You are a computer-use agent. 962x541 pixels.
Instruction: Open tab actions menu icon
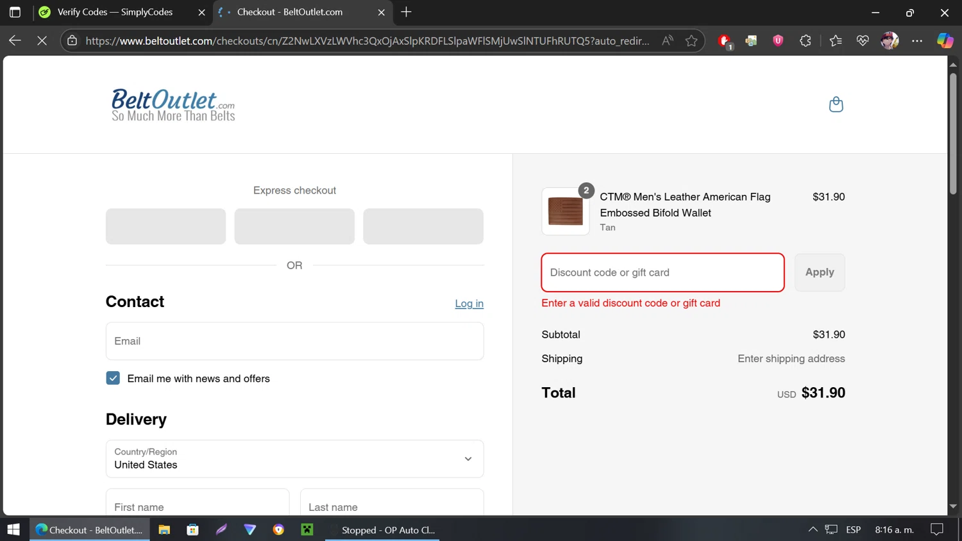coord(15,12)
